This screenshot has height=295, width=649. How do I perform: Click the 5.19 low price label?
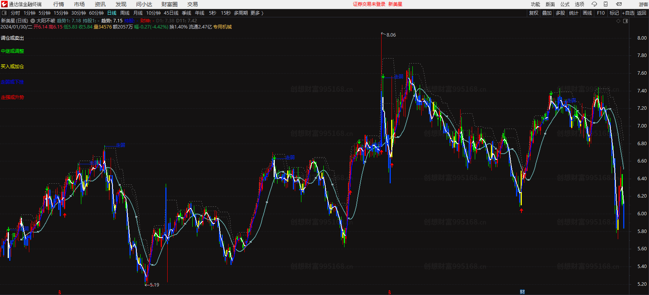click(x=155, y=285)
